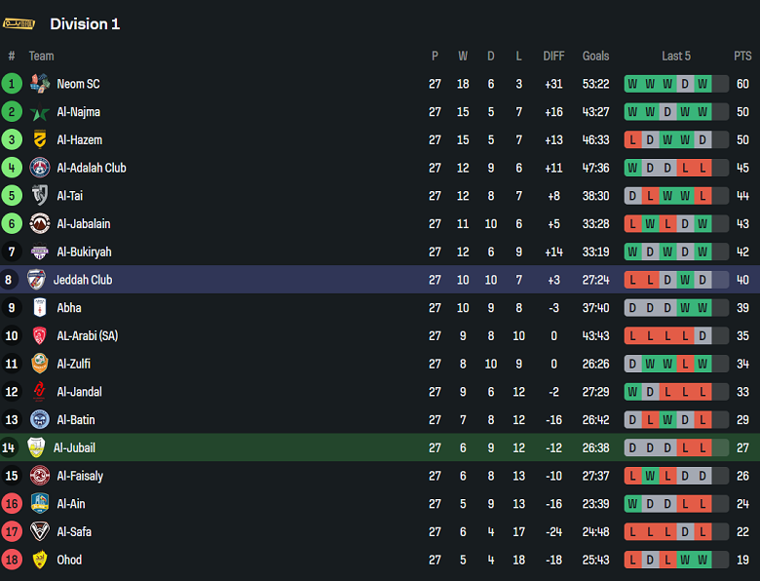Click the Al-Hazem yellow crest icon
Screen dimensions: 760x581
pos(40,140)
